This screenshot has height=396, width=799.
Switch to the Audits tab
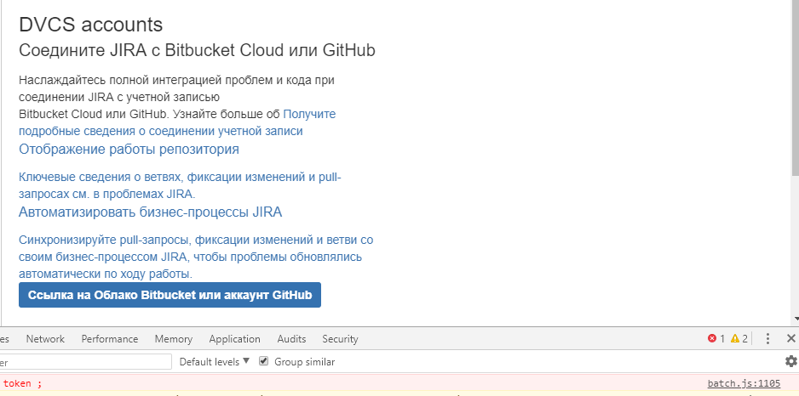[x=291, y=338]
